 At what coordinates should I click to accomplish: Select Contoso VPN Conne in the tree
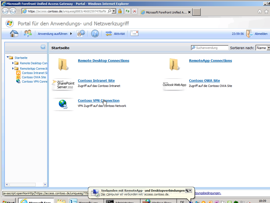[35, 82]
